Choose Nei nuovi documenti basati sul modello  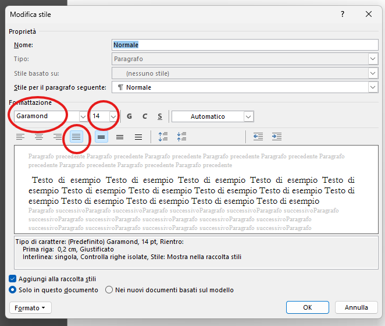tap(109, 290)
